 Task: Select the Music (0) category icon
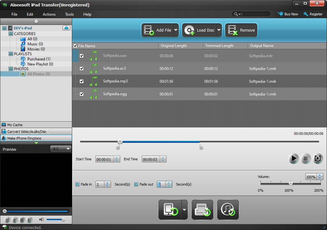coord(23,44)
